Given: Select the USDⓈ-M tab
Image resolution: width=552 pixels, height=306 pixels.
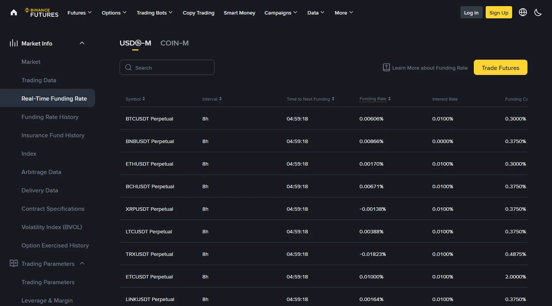Looking at the screenshot, I should [x=135, y=43].
